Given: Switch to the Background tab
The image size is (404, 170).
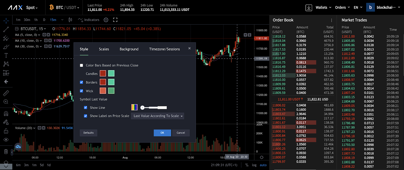Looking at the screenshot, I should point(129,49).
